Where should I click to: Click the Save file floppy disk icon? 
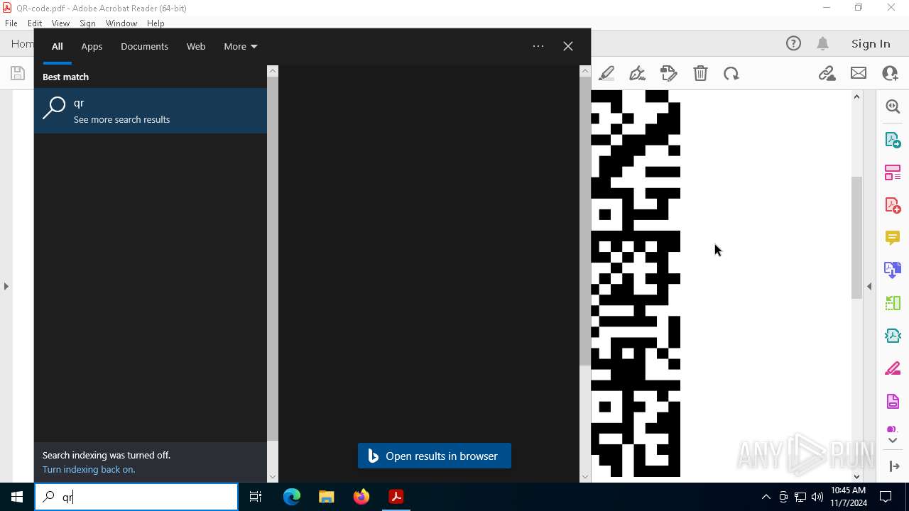[x=18, y=73]
